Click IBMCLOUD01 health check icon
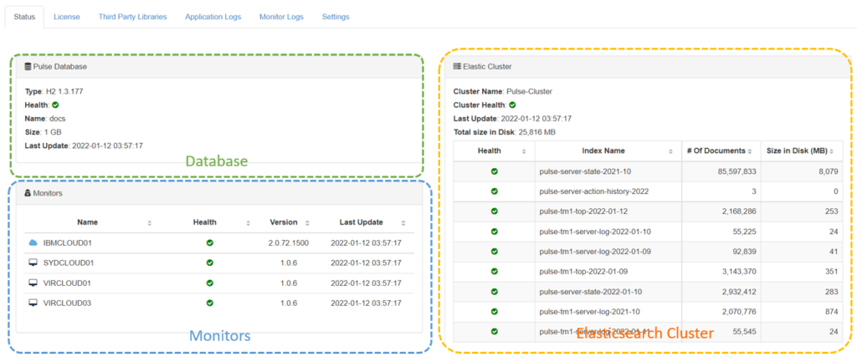The height and width of the screenshot is (357, 857). [x=209, y=242]
